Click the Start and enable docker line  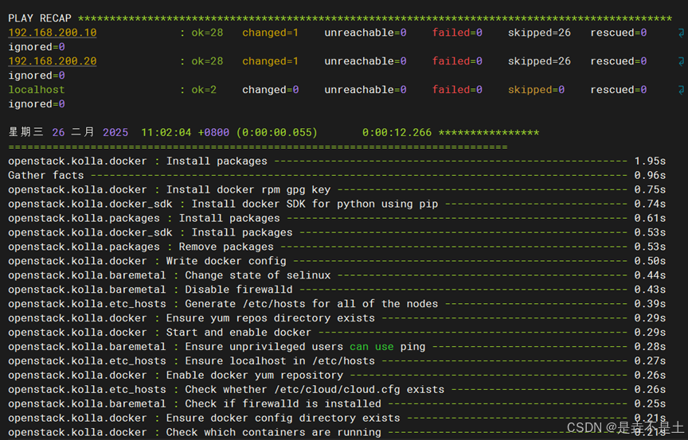[x=337, y=333]
